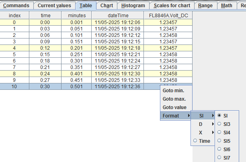Switch to the Current values tab

click(x=54, y=6)
